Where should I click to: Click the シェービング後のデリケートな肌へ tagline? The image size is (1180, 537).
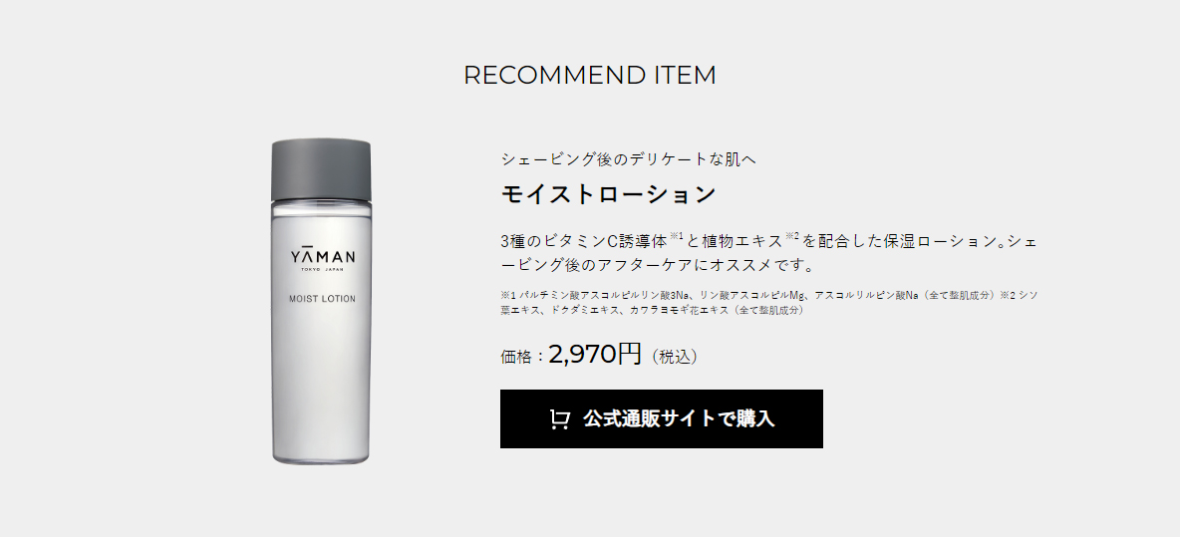tap(629, 159)
